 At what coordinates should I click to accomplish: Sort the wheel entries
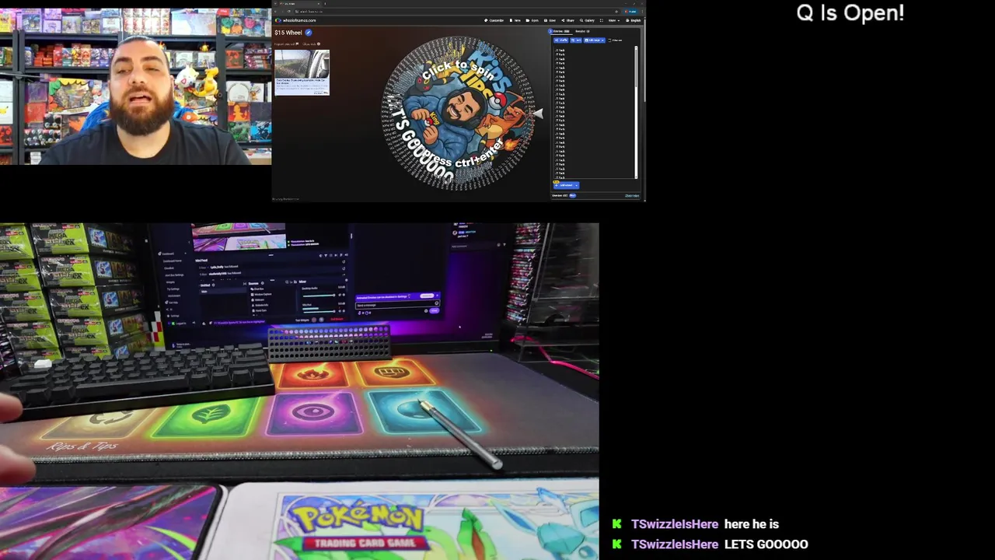(x=576, y=40)
